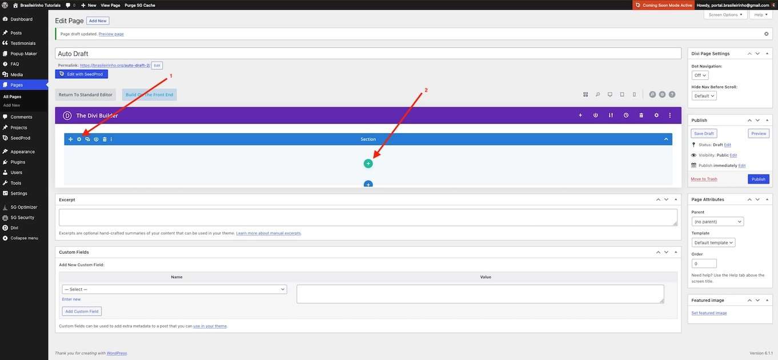Image resolution: width=778 pixels, height=360 pixels.
Task: Toggle Featured image panel collapse triangle
Action: (767, 300)
